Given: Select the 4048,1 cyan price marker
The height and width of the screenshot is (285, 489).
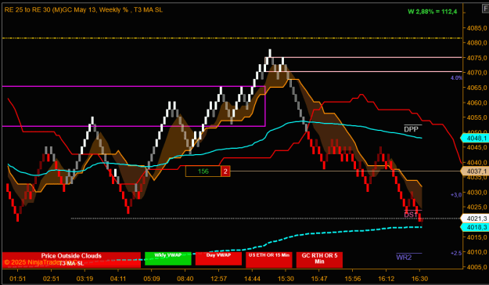Looking at the screenshot, I should click(475, 138).
